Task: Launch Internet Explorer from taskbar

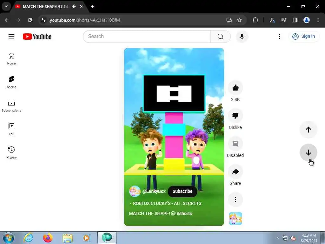Action: [x=28, y=238]
